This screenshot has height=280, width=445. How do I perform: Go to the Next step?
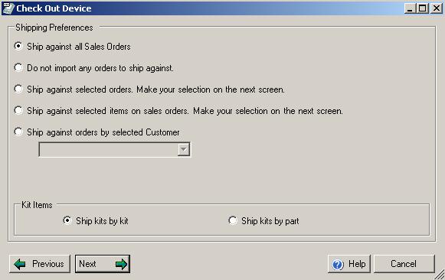[x=103, y=264]
